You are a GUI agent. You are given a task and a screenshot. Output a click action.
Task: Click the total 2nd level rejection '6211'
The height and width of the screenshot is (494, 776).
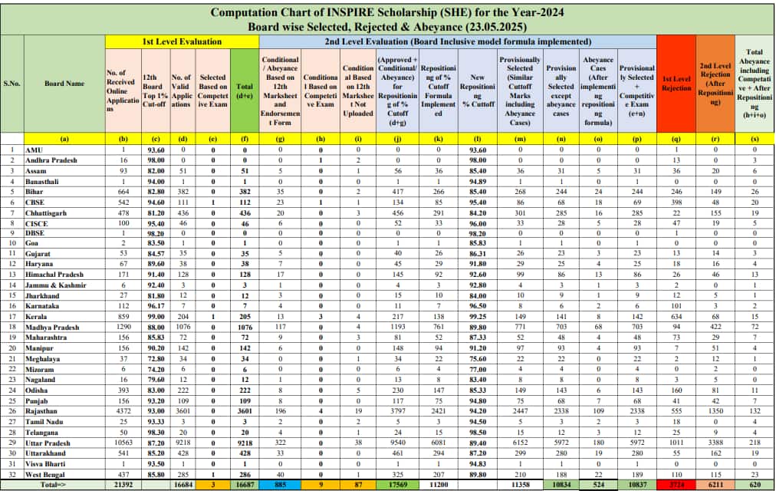(x=715, y=485)
